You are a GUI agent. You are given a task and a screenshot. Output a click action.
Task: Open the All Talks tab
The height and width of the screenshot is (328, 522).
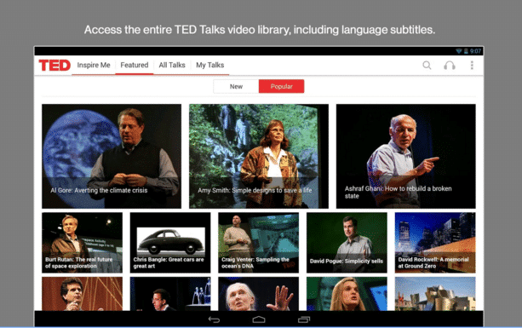[172, 65]
